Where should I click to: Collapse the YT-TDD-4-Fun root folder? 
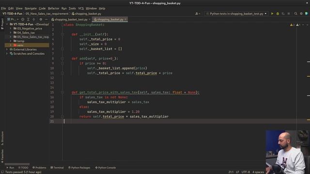point(7,24)
